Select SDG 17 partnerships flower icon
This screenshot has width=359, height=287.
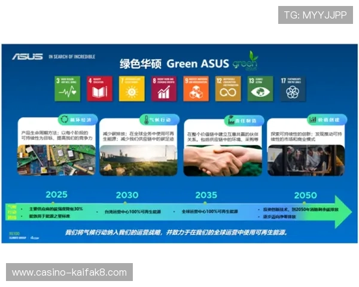pos(293,88)
